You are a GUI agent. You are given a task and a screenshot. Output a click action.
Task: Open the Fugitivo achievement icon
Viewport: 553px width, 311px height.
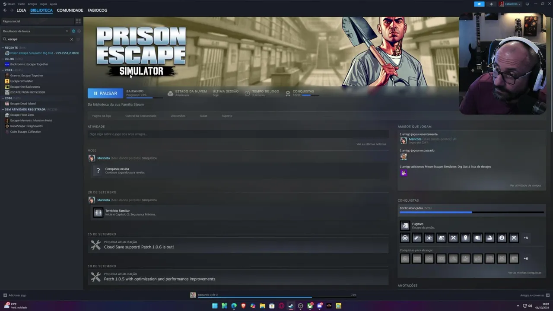tap(405, 225)
